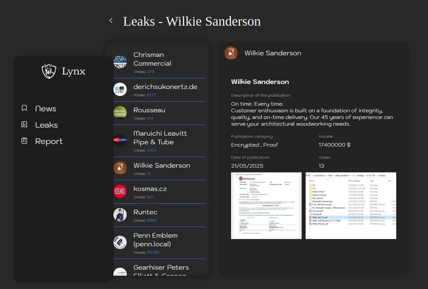428x289 pixels.
Task: Click the red kosmas.cz logo avatar
Action: [x=120, y=191]
